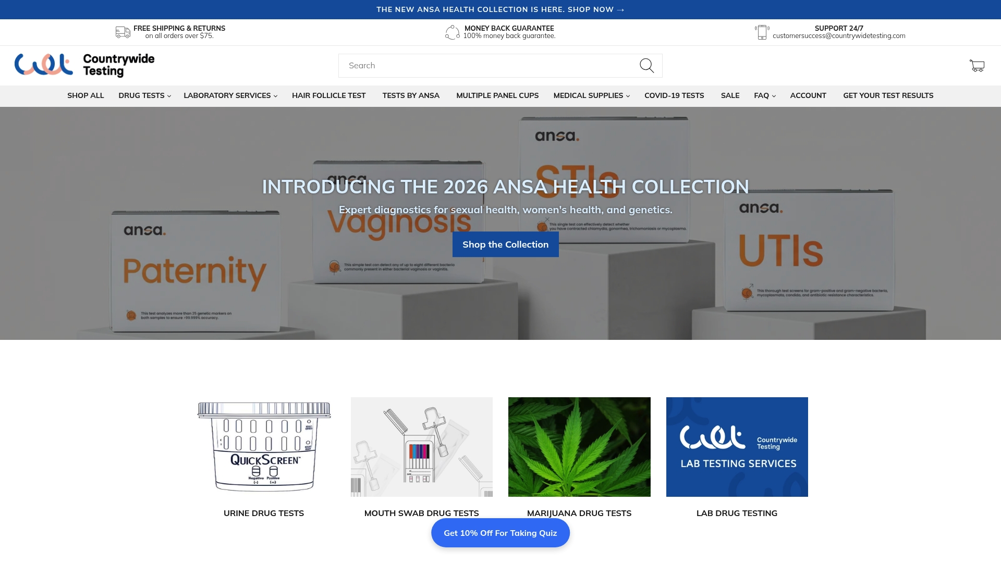The image size is (1001, 563).
Task: Click the Shop the Collection button
Action: pos(506,244)
